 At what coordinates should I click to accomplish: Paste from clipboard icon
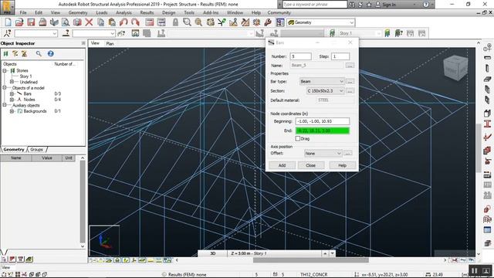[112, 22]
